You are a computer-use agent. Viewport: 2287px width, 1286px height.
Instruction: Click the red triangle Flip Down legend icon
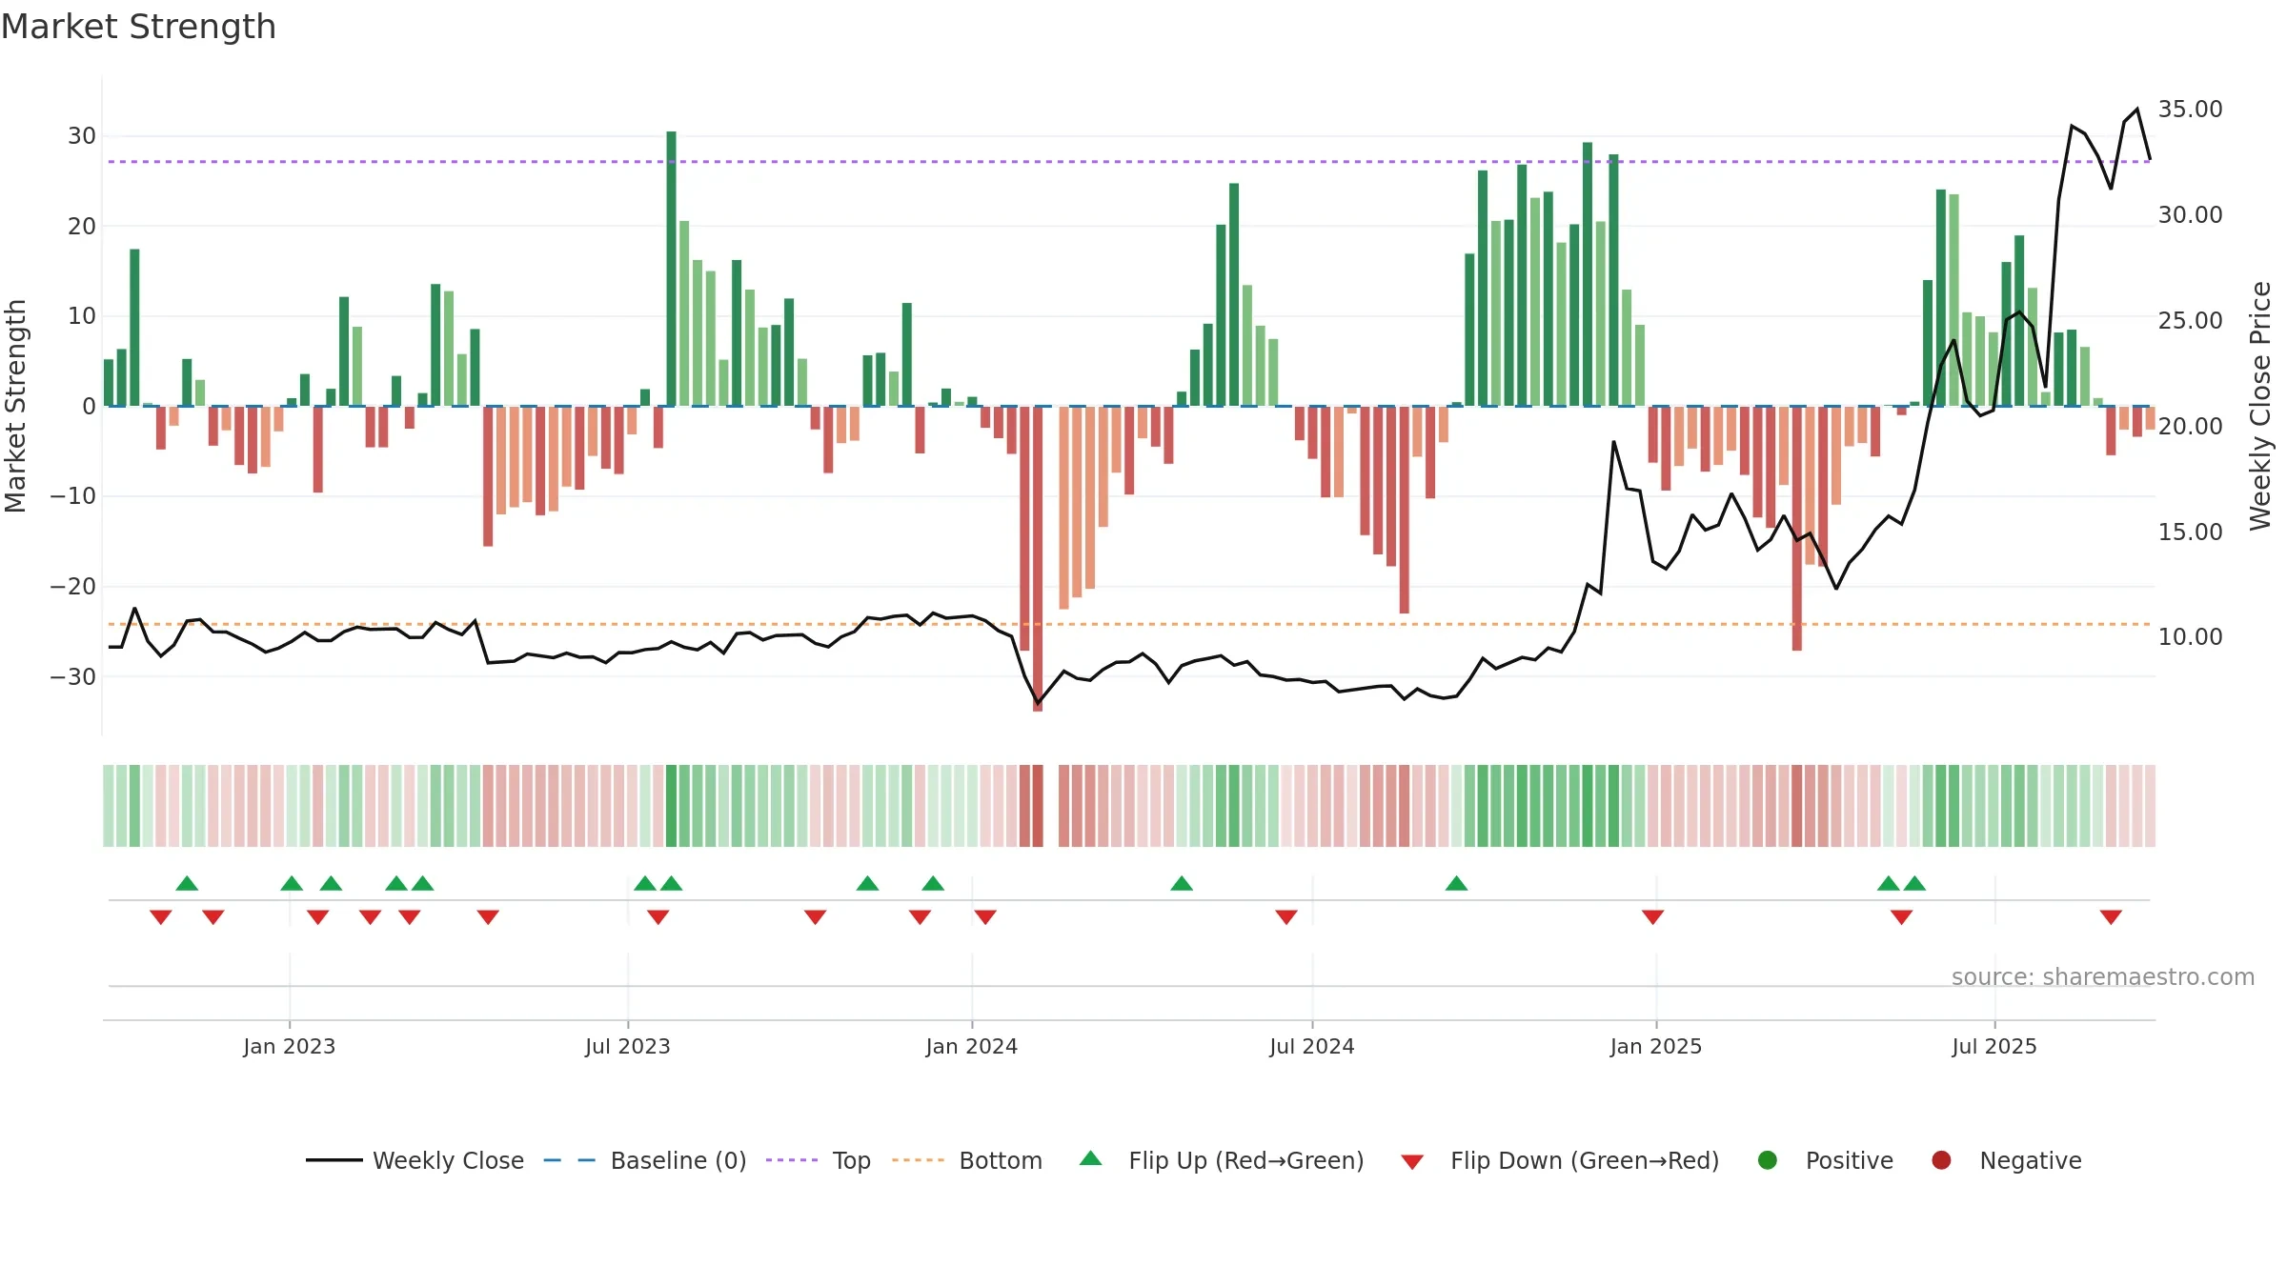click(x=1412, y=1162)
